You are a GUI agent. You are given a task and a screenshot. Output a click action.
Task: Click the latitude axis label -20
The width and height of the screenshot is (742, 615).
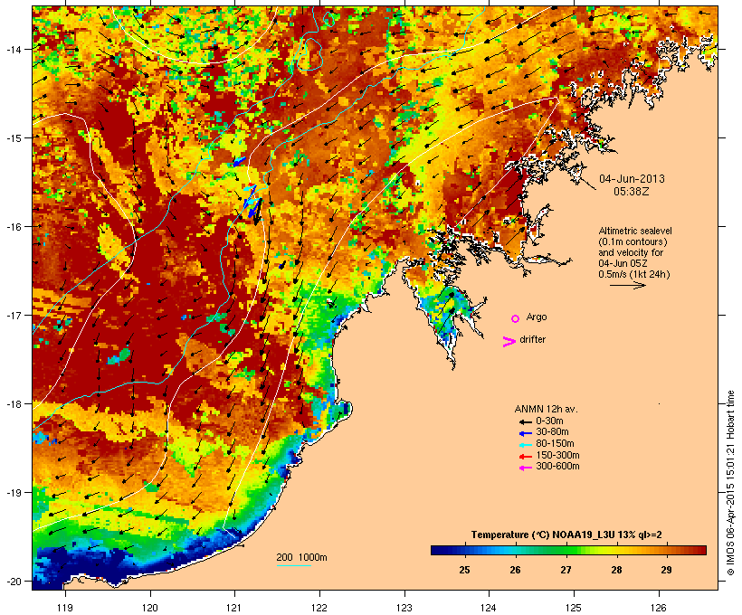pyautogui.click(x=14, y=582)
